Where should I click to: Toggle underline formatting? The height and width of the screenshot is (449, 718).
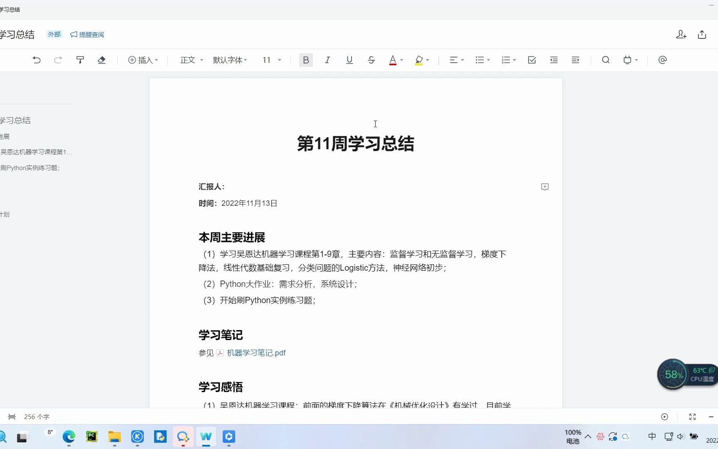click(x=349, y=60)
